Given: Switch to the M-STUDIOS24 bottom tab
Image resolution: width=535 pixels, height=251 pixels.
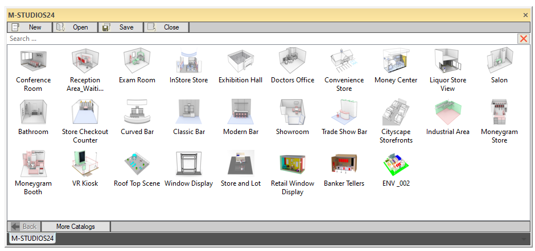Looking at the screenshot, I should (32, 239).
